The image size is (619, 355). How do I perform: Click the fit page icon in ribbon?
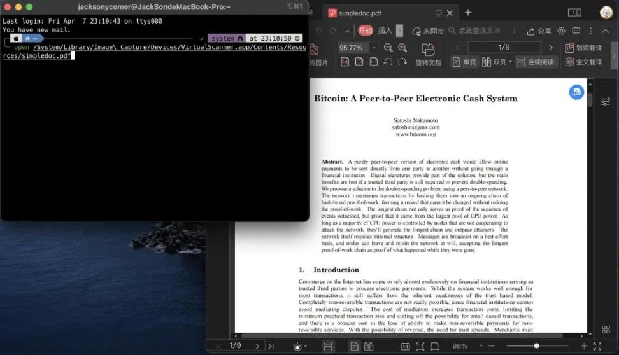[x=359, y=62]
